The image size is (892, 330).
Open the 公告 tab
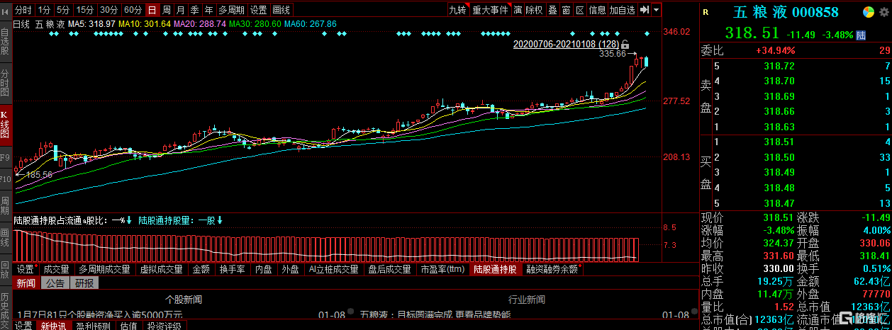(x=55, y=283)
